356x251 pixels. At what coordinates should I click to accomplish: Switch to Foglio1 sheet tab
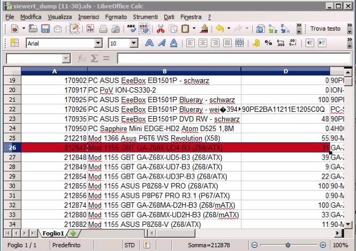coord(54,233)
